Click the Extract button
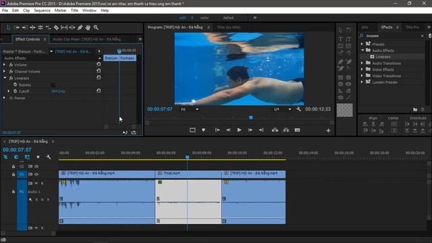The image size is (432, 243). pos(286,130)
